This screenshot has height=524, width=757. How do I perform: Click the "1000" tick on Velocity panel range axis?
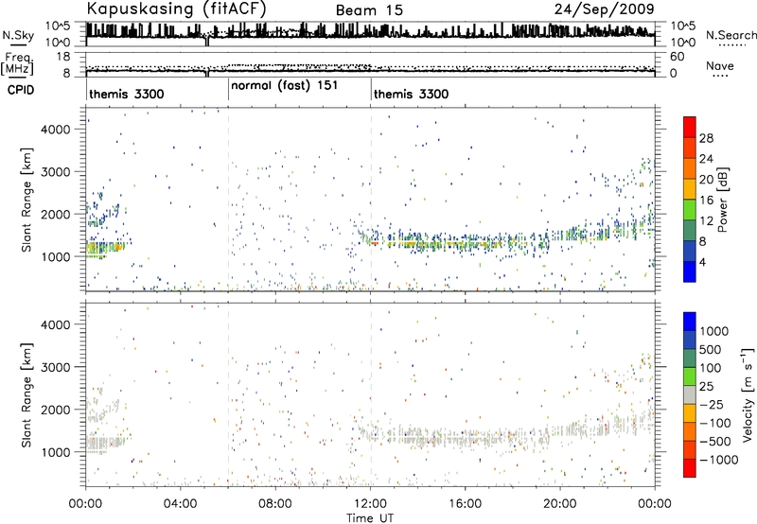[56, 452]
